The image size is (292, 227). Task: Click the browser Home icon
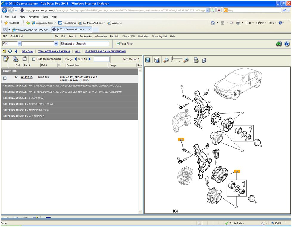pos(213,23)
